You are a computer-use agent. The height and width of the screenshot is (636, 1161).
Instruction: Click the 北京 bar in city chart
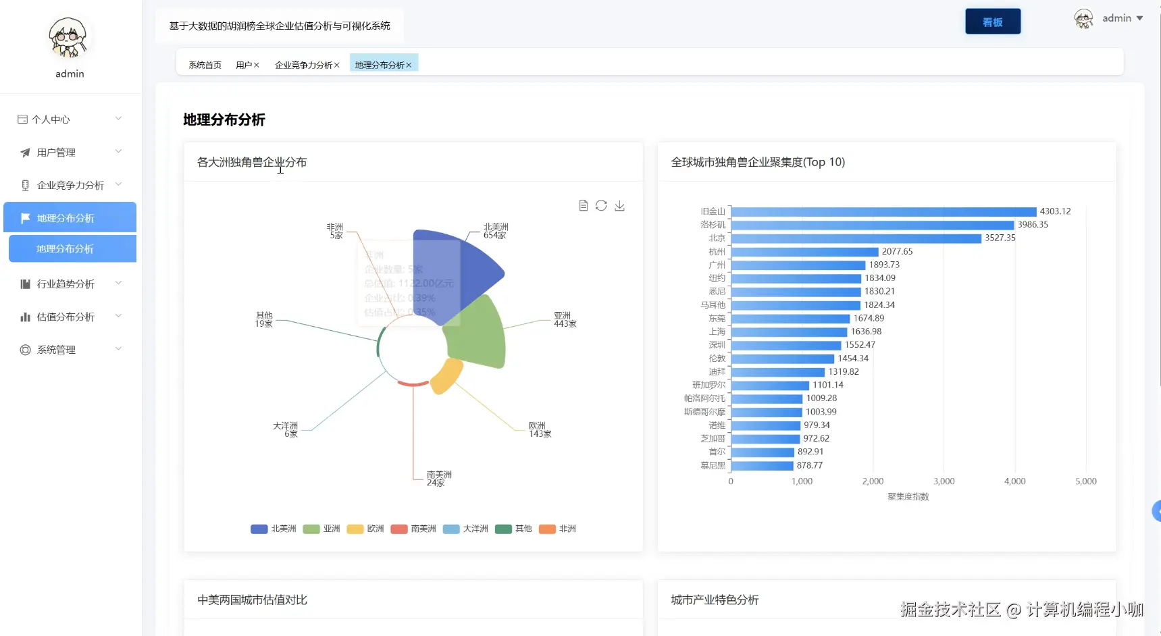tap(856, 238)
